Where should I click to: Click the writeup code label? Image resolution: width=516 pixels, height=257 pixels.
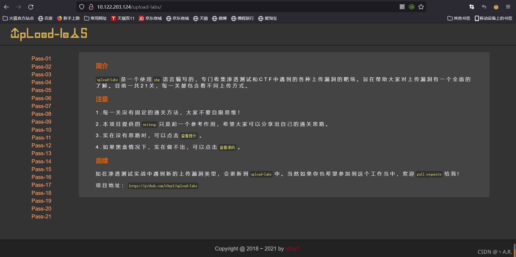(x=149, y=124)
